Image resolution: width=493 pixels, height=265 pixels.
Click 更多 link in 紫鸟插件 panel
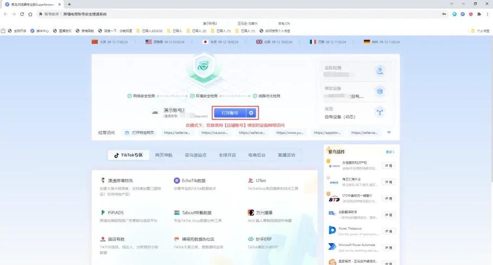coord(390,152)
